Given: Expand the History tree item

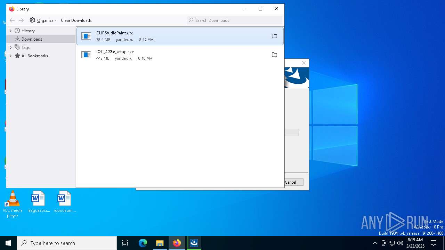Looking at the screenshot, I should (x=11, y=31).
